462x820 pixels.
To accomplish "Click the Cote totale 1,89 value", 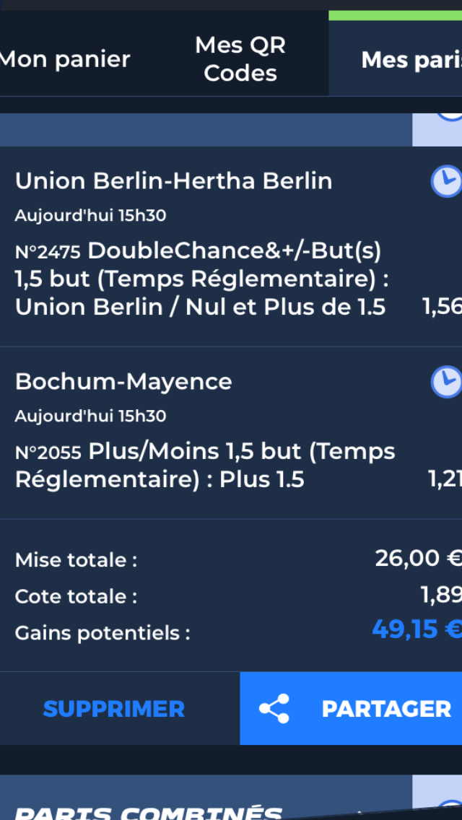I will 441,595.
